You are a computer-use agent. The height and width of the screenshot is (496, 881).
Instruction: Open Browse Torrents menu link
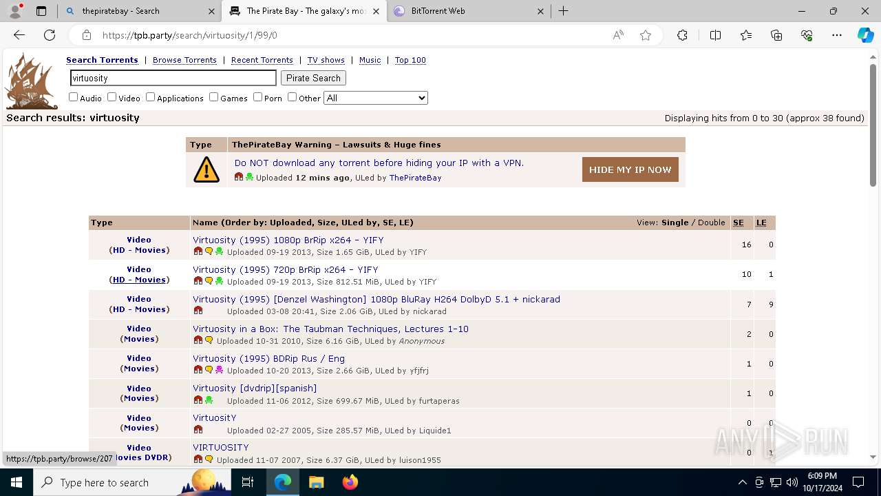coord(184,60)
